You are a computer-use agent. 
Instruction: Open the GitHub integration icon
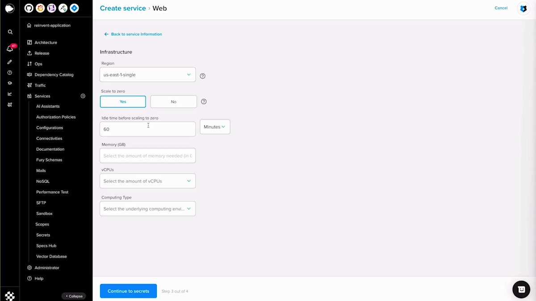click(x=29, y=8)
